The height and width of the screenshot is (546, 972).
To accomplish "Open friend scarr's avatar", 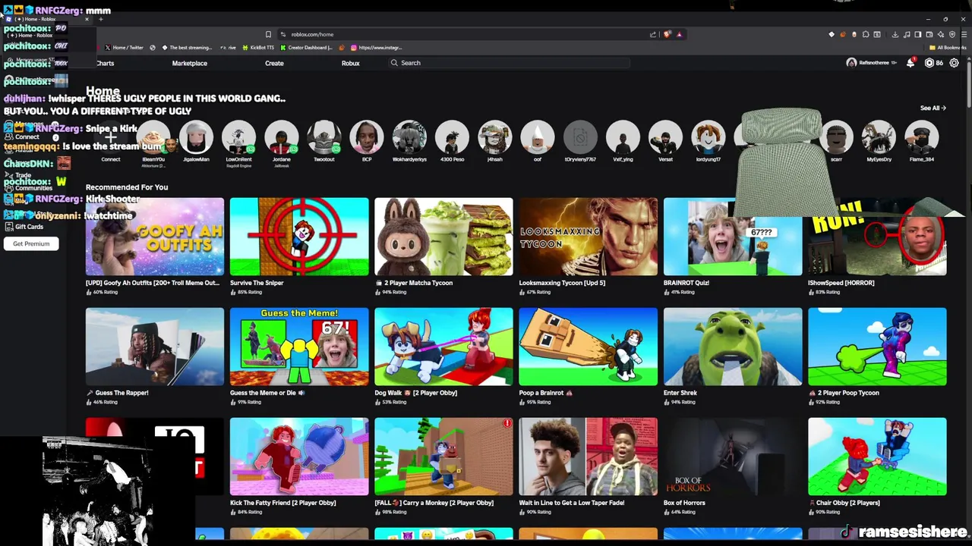I will point(836,137).
